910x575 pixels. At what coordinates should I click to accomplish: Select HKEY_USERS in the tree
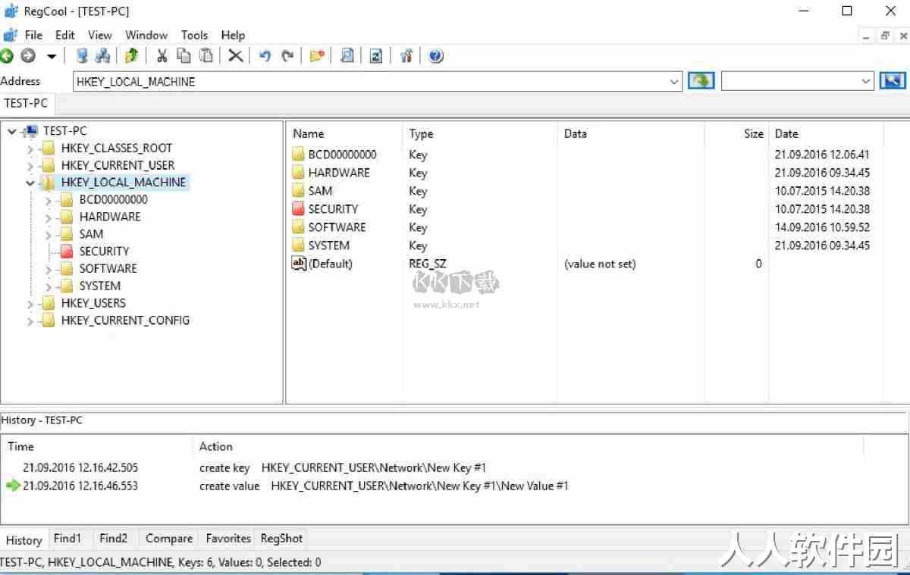pos(93,303)
